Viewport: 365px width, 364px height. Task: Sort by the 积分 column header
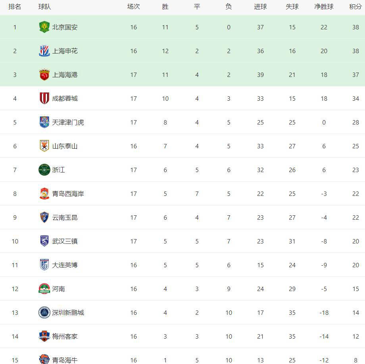click(355, 7)
